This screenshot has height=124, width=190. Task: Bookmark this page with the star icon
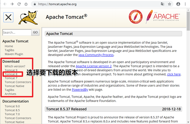(x=169, y=4)
